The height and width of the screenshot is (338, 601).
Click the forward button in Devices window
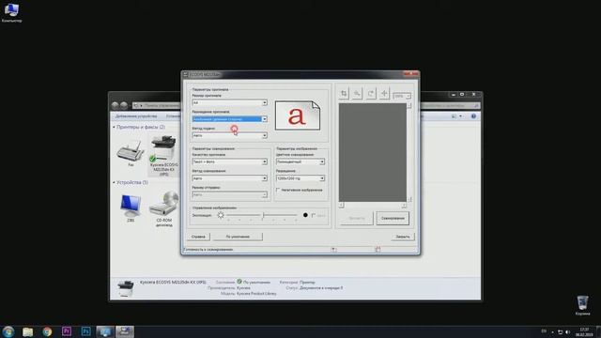tap(124, 105)
